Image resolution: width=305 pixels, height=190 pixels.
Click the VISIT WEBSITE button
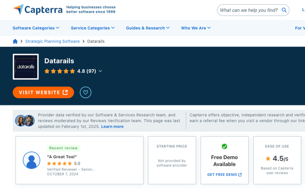pyautogui.click(x=43, y=92)
